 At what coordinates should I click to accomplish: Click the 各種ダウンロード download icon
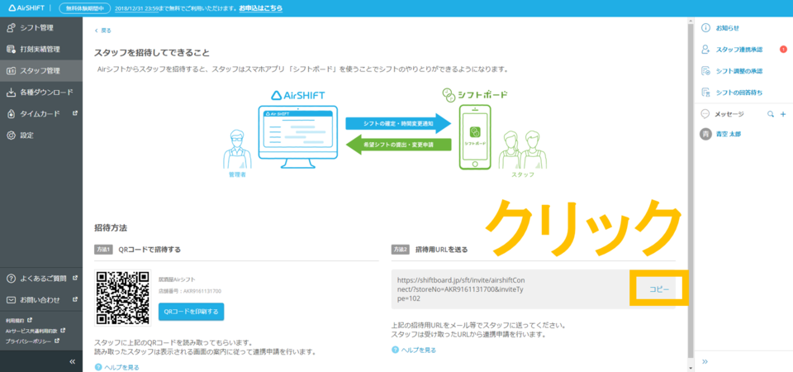[12, 93]
